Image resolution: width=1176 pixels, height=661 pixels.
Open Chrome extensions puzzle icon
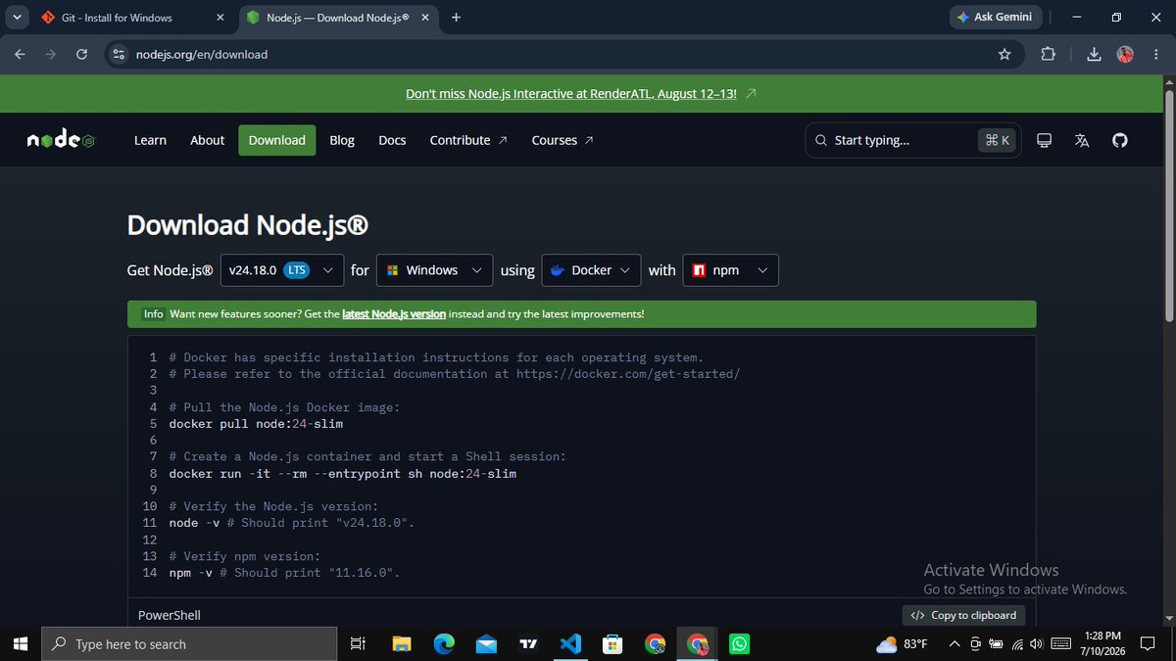pos(1048,54)
